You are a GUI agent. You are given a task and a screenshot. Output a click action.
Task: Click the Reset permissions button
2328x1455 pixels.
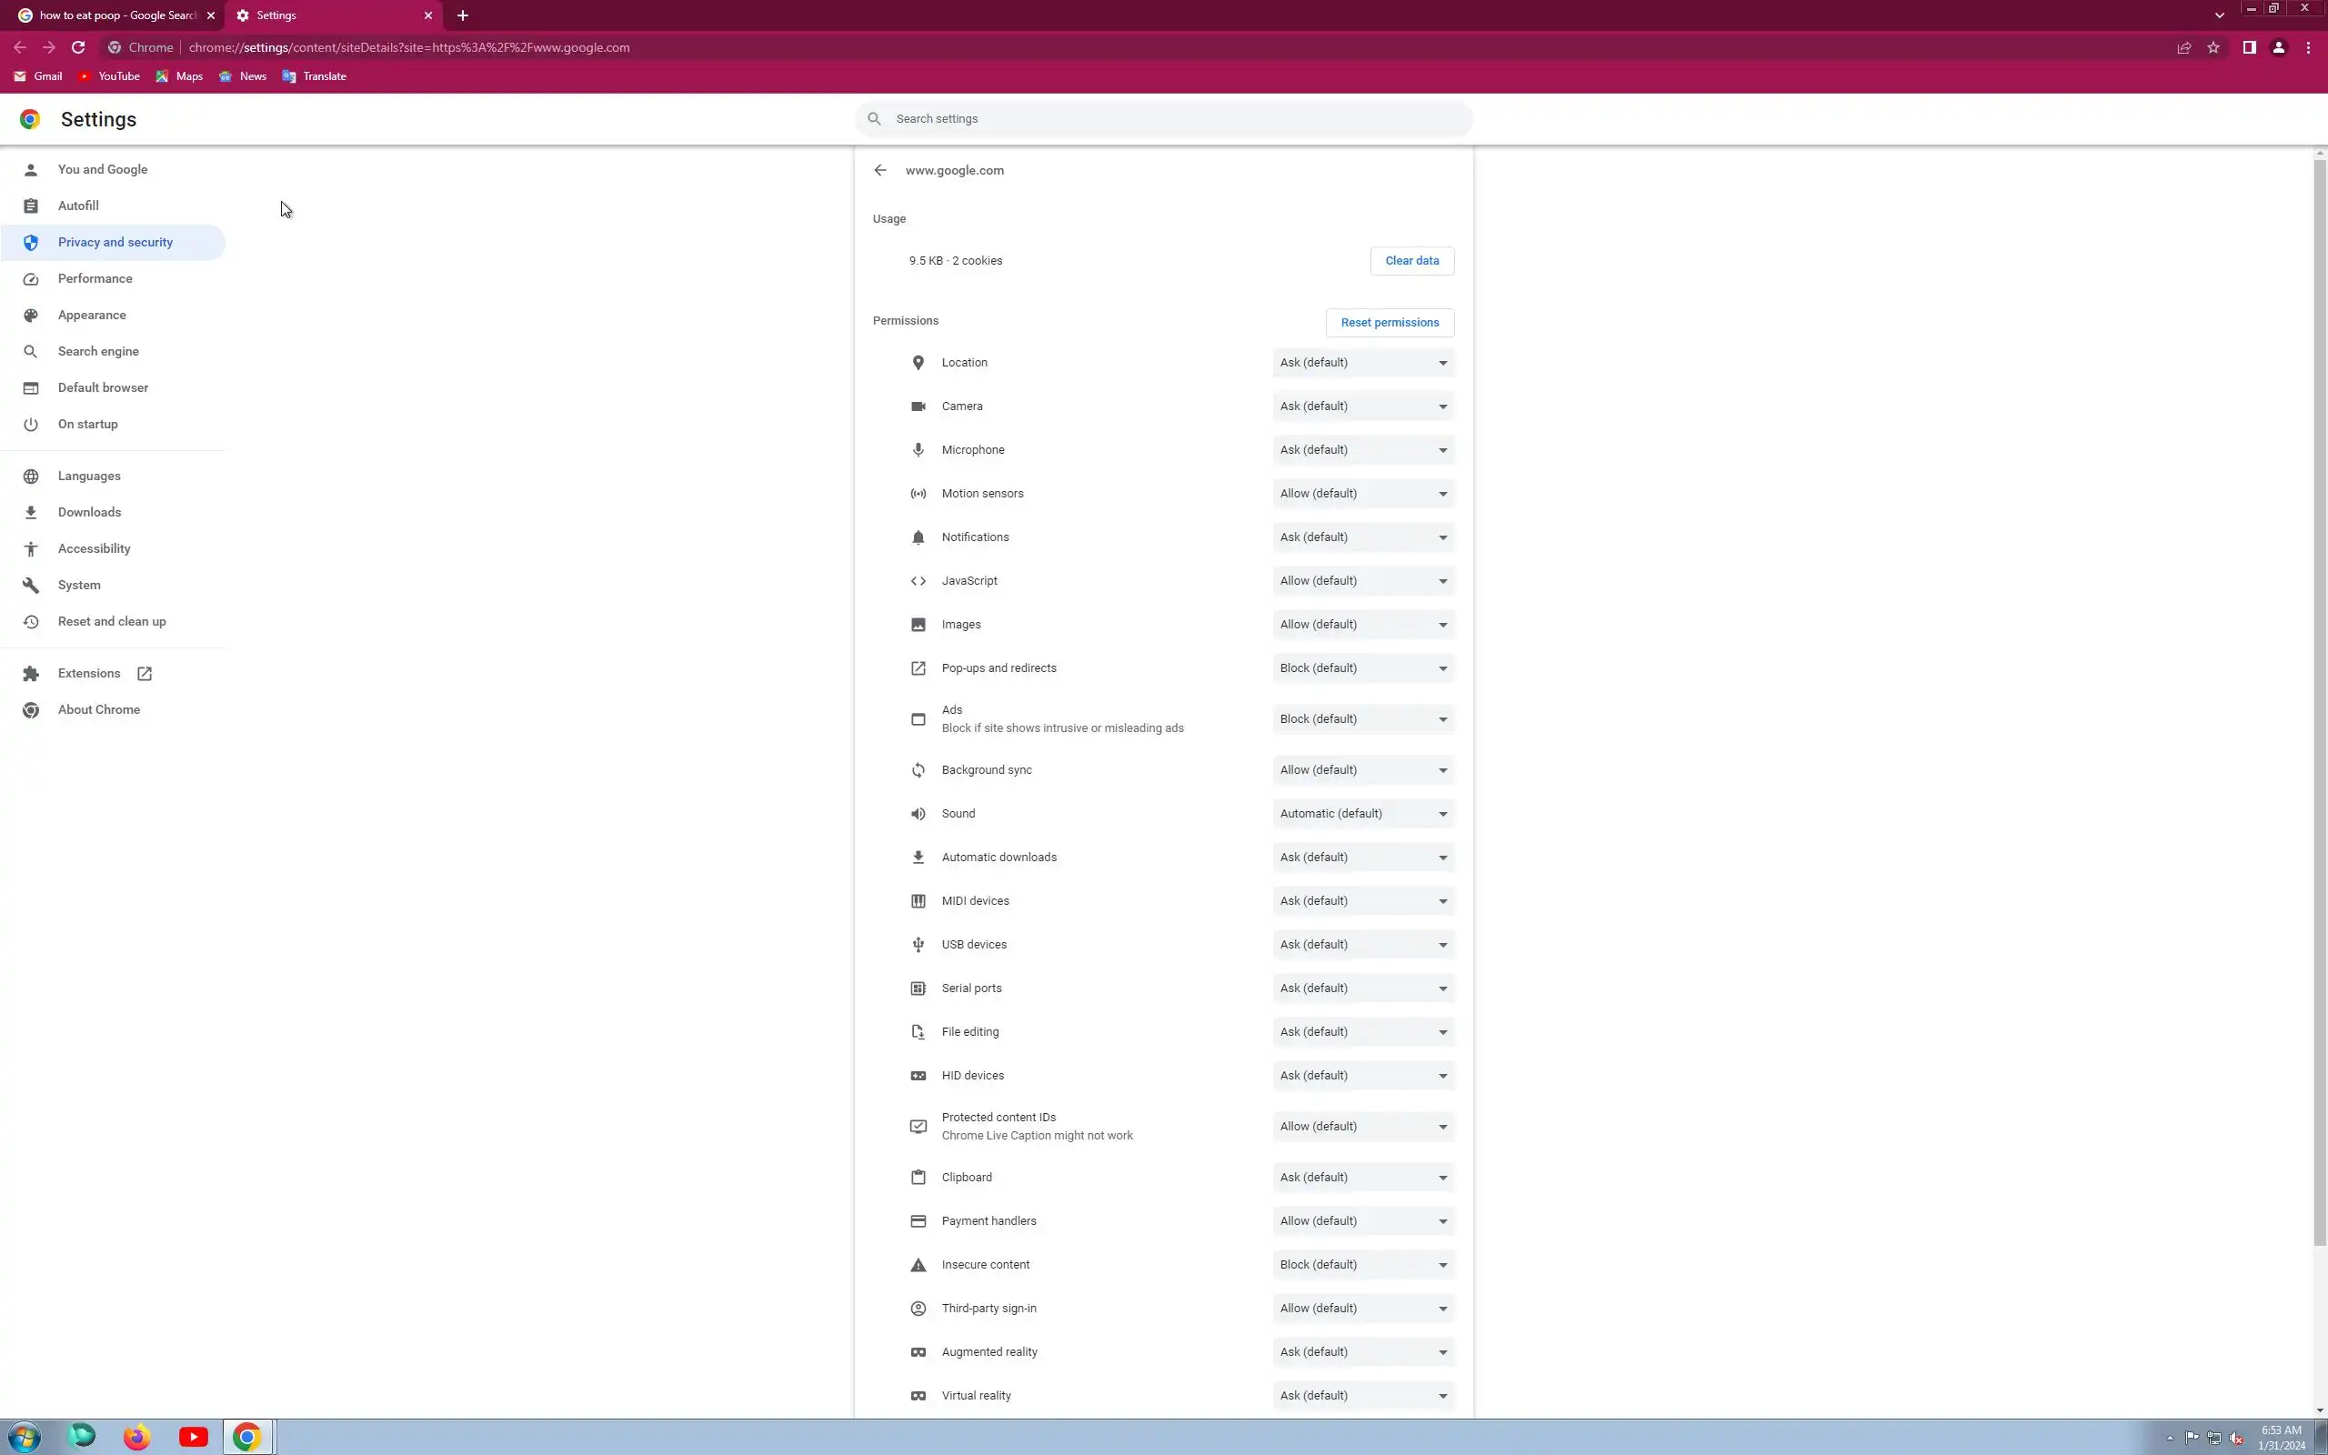1390,322
